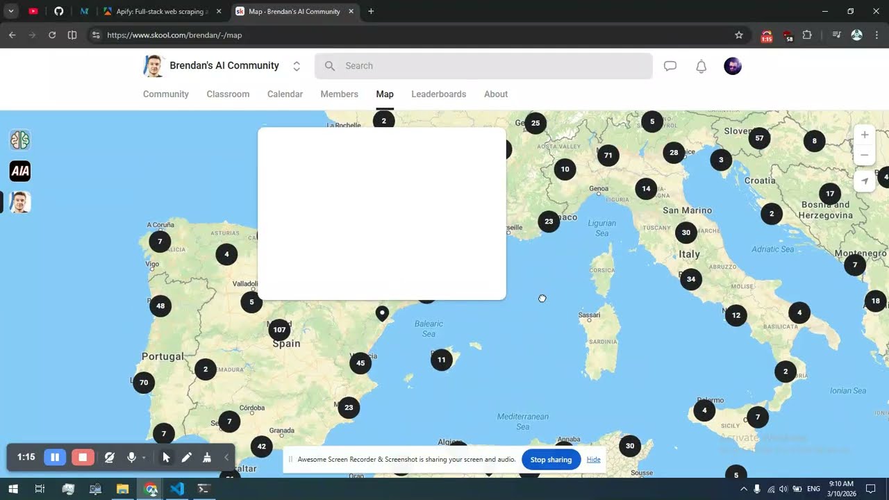Open the About tab
The width and height of the screenshot is (889, 500).
[496, 94]
